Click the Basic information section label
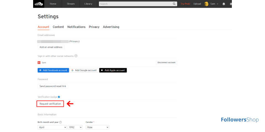This screenshot has width=265, height=132. (x=47, y=114)
